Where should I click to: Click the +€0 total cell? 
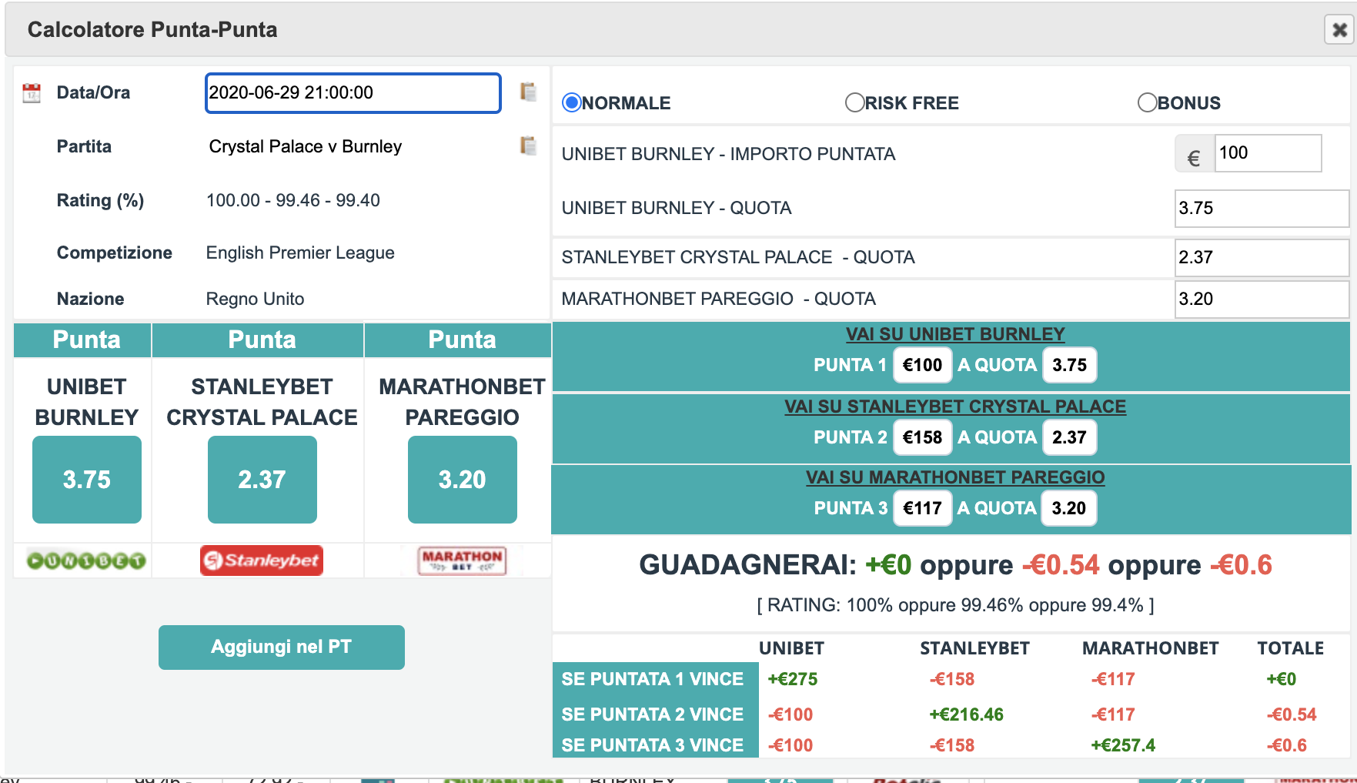click(1282, 679)
